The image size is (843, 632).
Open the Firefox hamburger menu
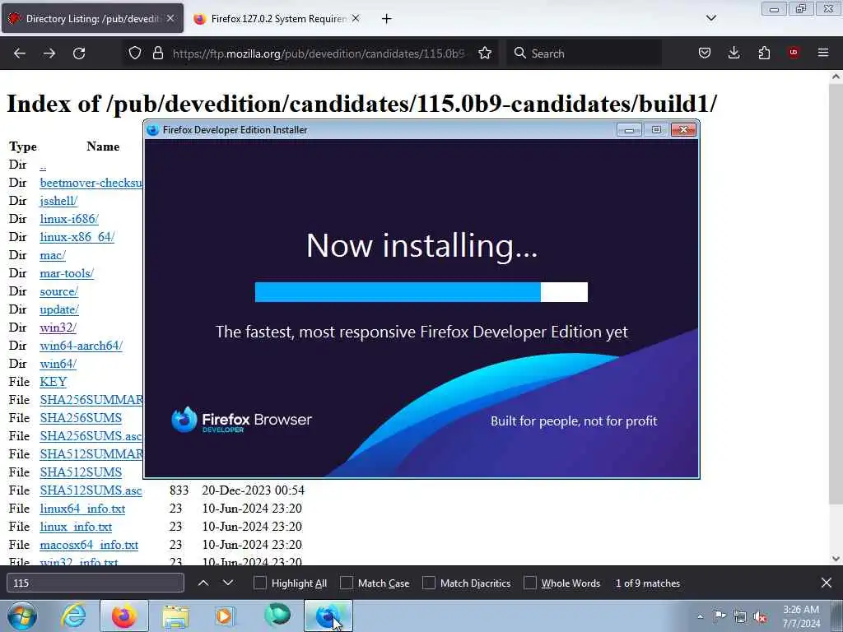click(x=823, y=53)
